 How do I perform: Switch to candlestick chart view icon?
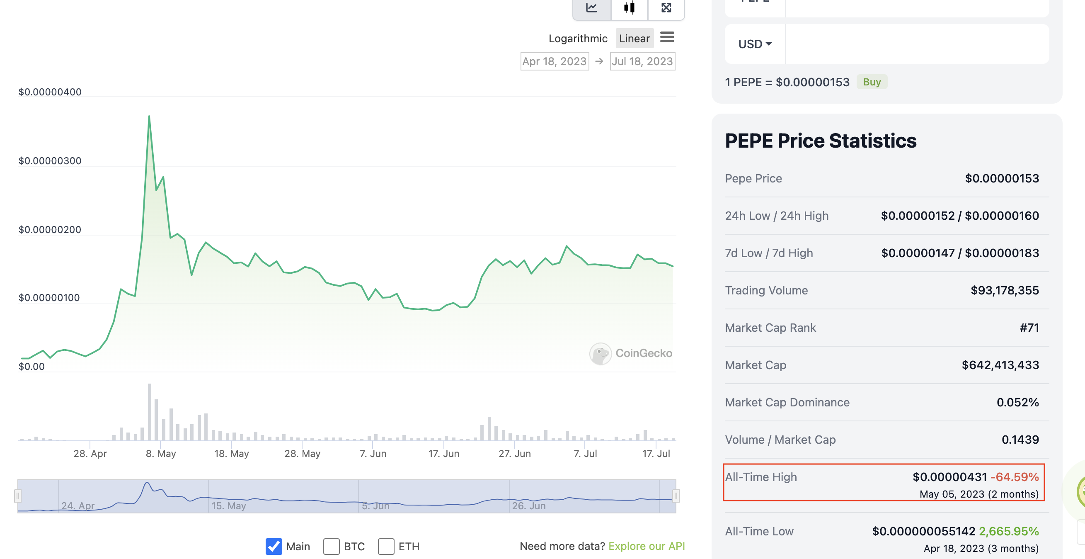tap(629, 7)
